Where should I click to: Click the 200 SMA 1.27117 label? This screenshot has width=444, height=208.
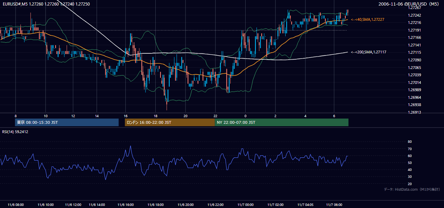[x=369, y=52]
